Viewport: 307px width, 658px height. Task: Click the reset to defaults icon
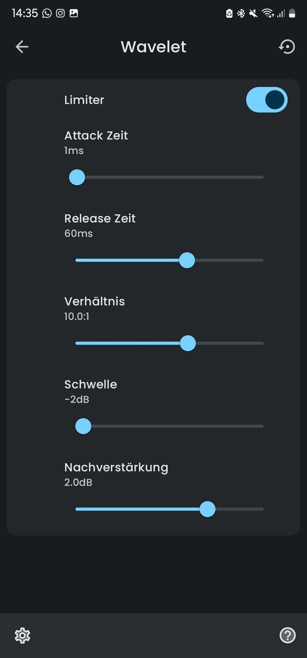287,47
